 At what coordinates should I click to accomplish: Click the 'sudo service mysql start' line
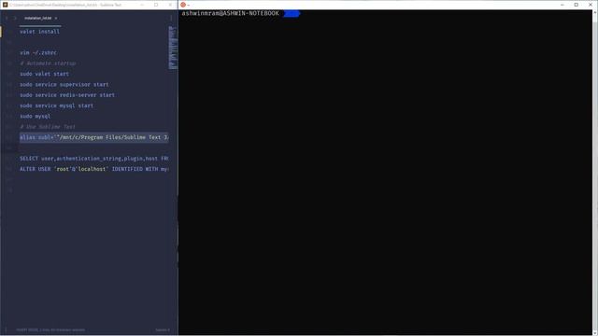click(56, 105)
